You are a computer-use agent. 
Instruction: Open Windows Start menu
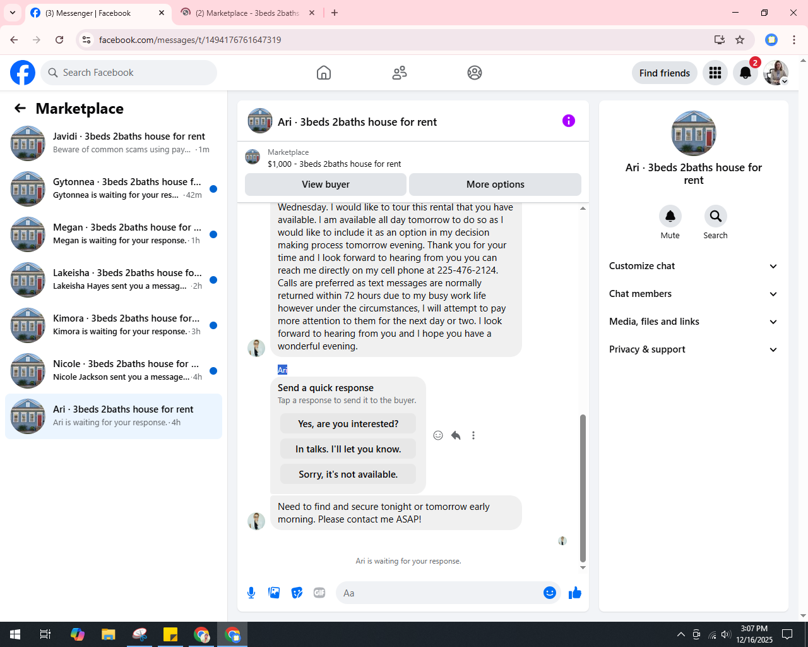pos(15,634)
